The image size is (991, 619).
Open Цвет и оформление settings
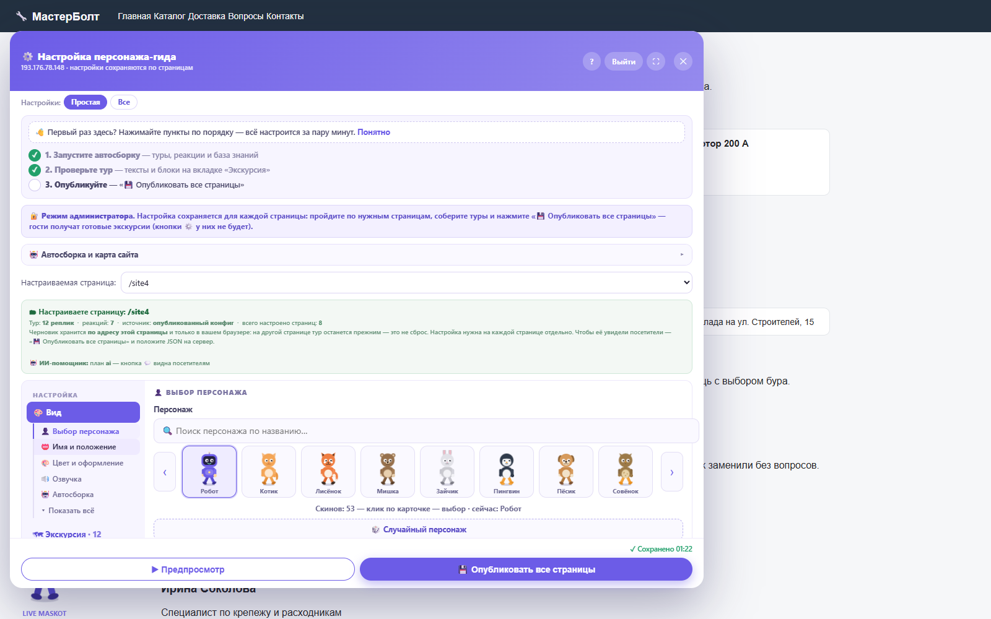coord(87,463)
